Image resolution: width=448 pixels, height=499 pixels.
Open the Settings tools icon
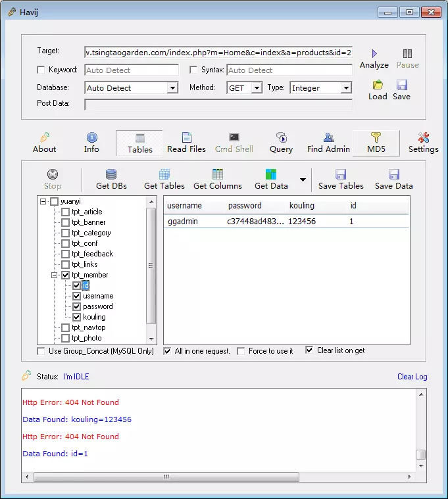tap(423, 137)
